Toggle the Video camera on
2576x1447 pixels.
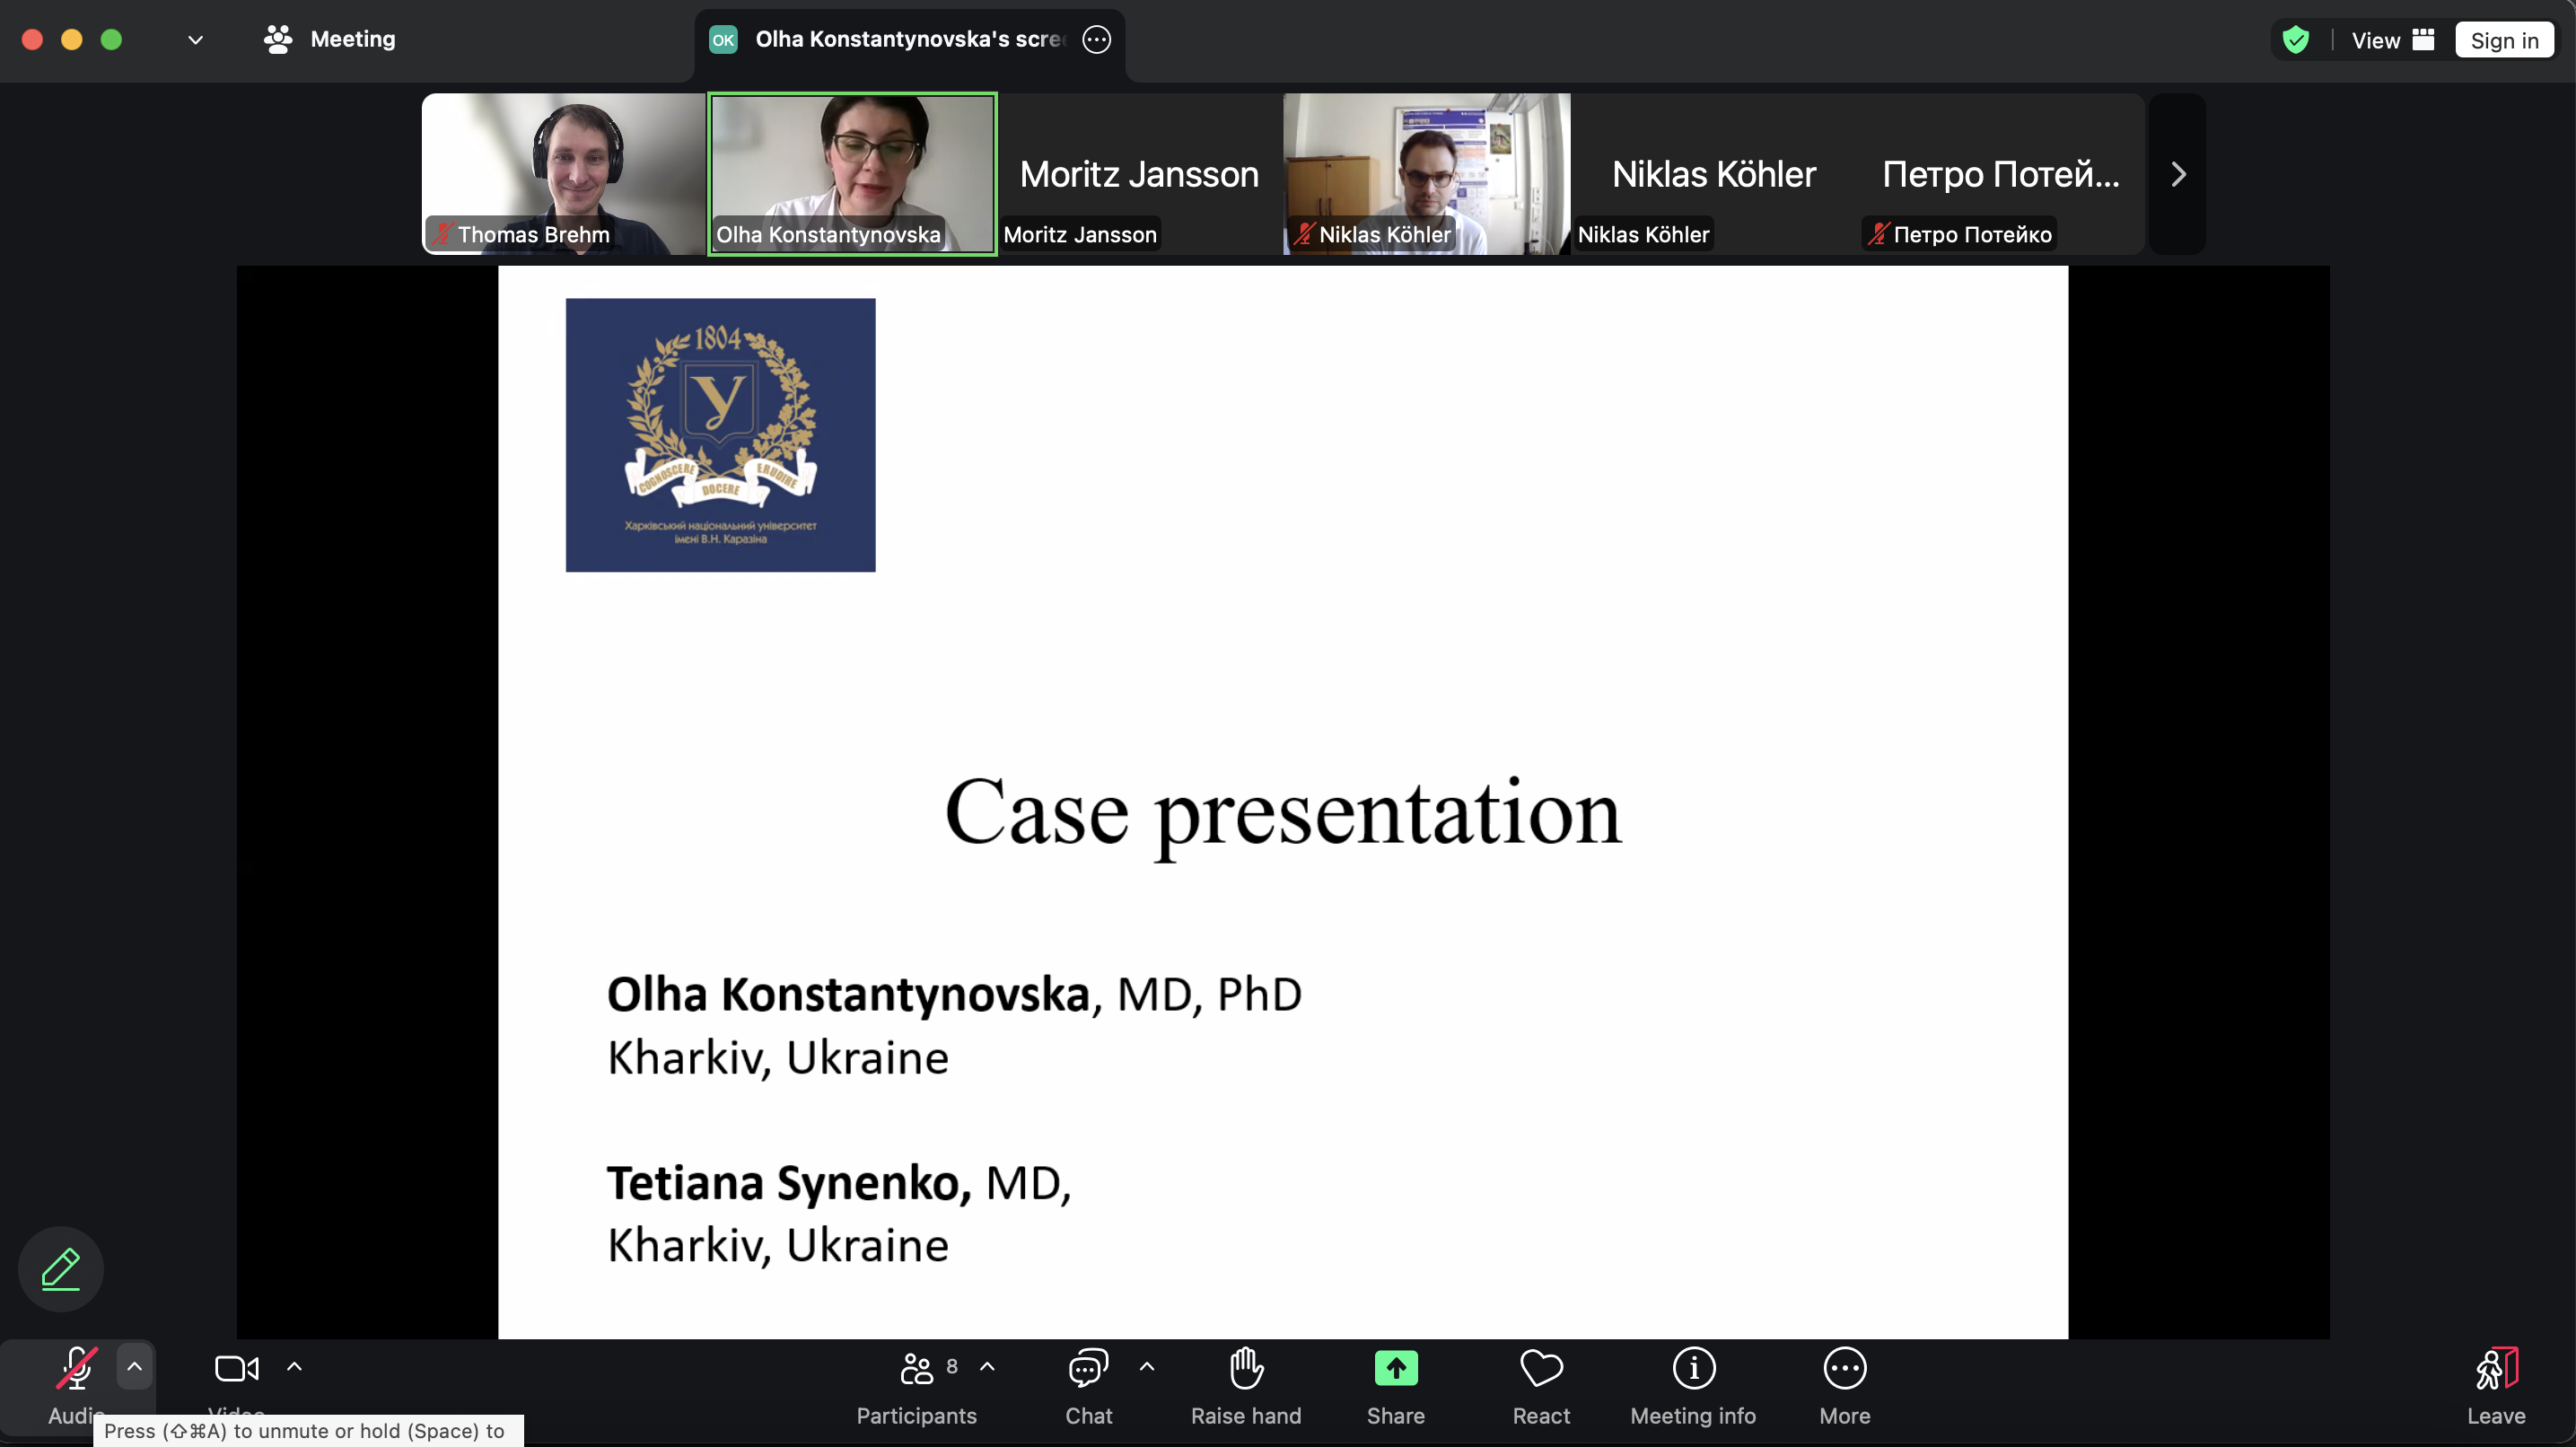[237, 1369]
